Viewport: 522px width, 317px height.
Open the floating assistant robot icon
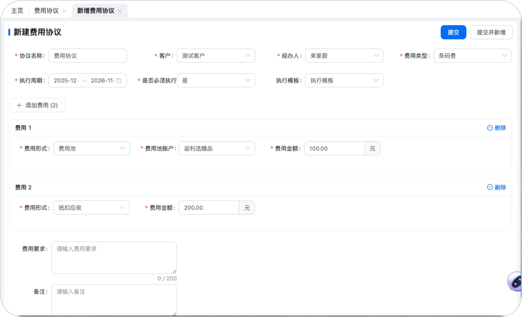[515, 281]
